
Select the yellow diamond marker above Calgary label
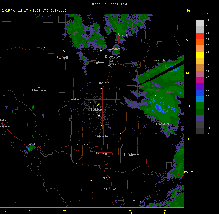(103, 150)
